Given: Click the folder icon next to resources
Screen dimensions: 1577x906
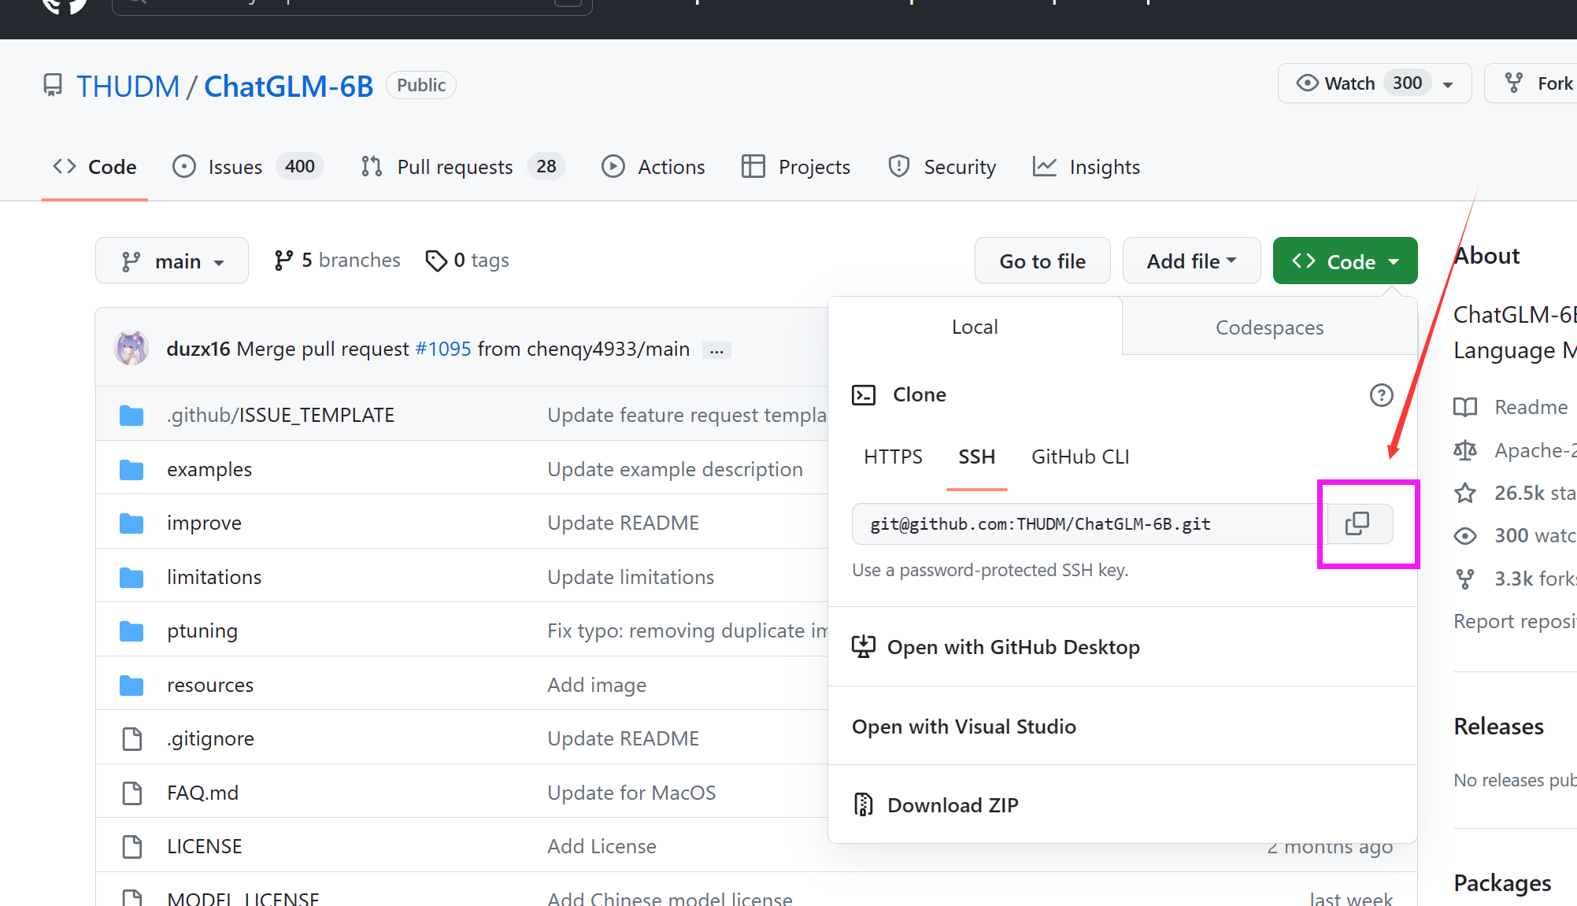Looking at the screenshot, I should 131,686.
